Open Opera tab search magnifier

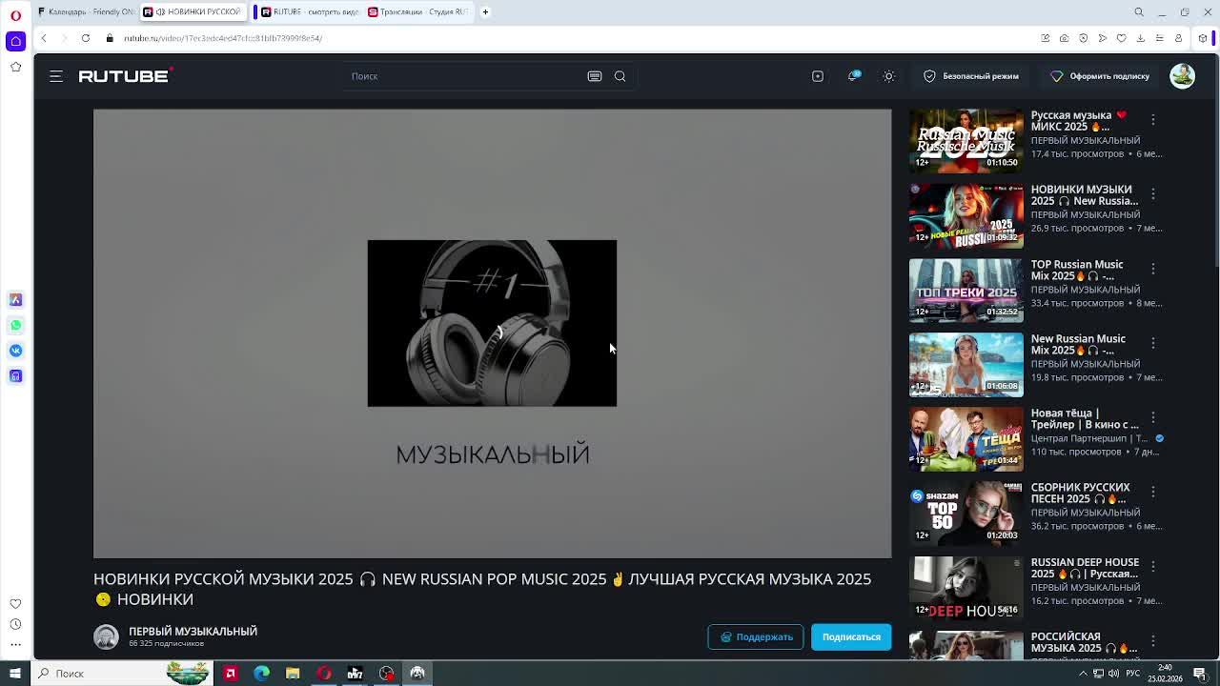tap(1139, 11)
